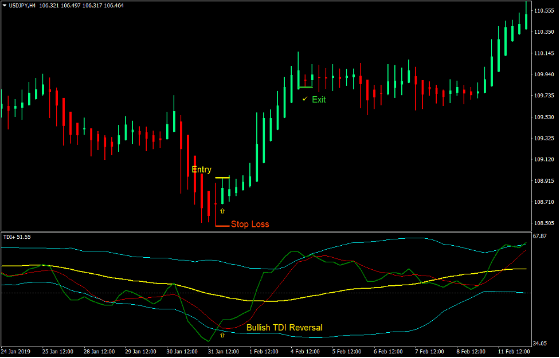Click the checkmark icon beside Exit
This screenshot has width=560, height=358.
[x=304, y=99]
